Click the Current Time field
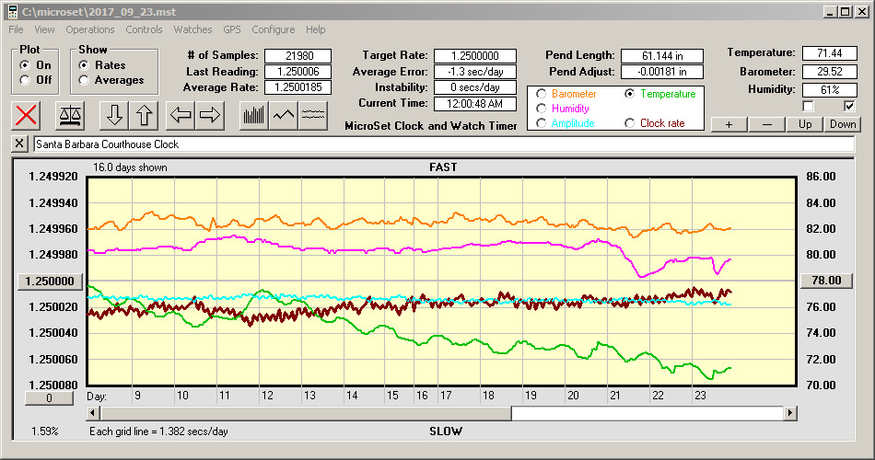The height and width of the screenshot is (460, 875). pyautogui.click(x=475, y=103)
